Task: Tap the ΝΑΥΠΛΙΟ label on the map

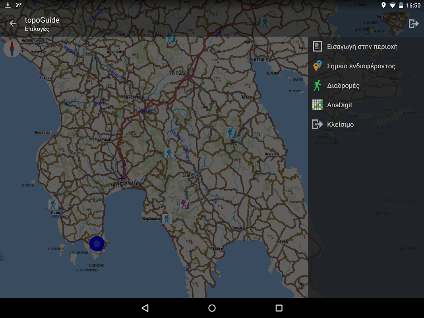Action: (259, 60)
